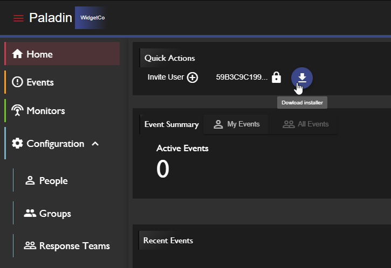Viewport: 391px width, 268px height.
Task: Click the Invite User label
Action: [x=166, y=77]
